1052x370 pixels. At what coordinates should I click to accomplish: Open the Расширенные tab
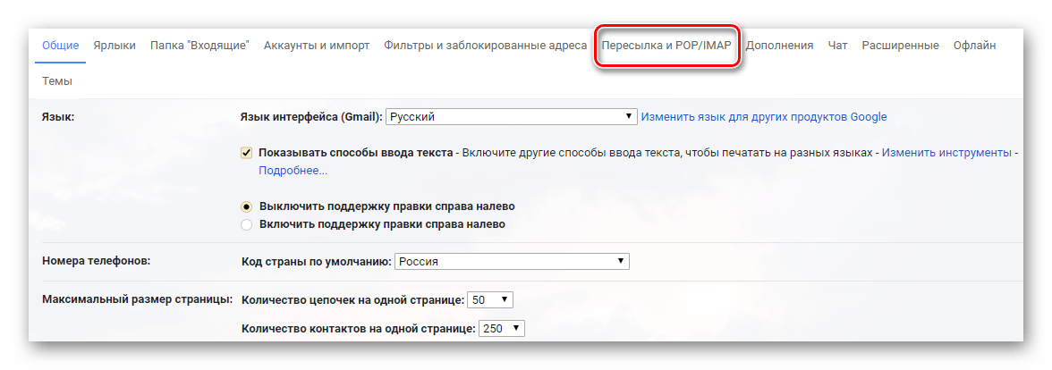900,46
